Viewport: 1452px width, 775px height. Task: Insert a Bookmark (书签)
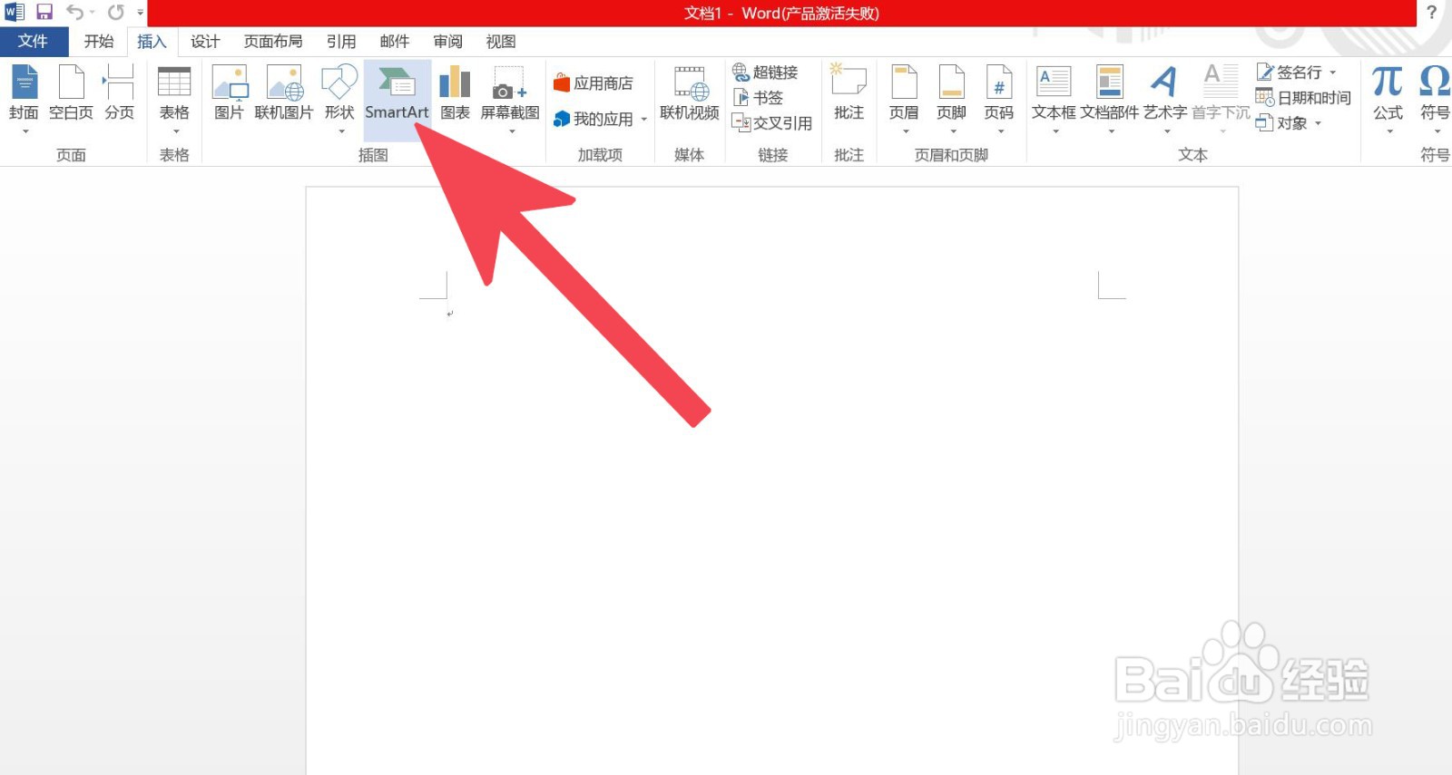point(758,97)
